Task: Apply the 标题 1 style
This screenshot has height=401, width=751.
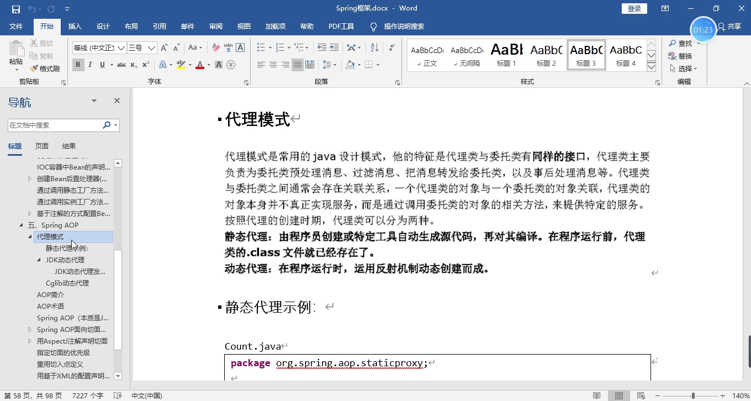Action: pos(506,55)
